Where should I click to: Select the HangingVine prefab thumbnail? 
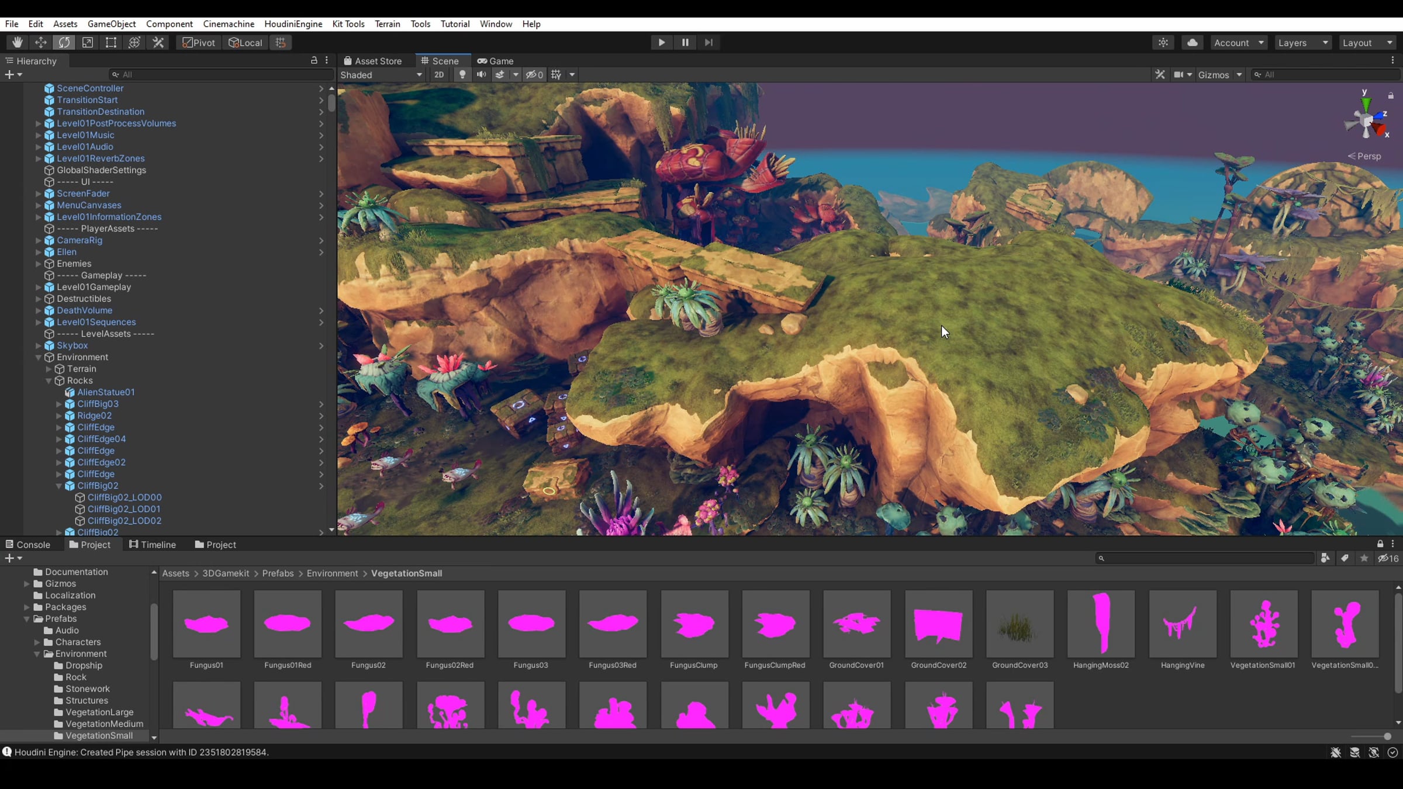pyautogui.click(x=1182, y=624)
